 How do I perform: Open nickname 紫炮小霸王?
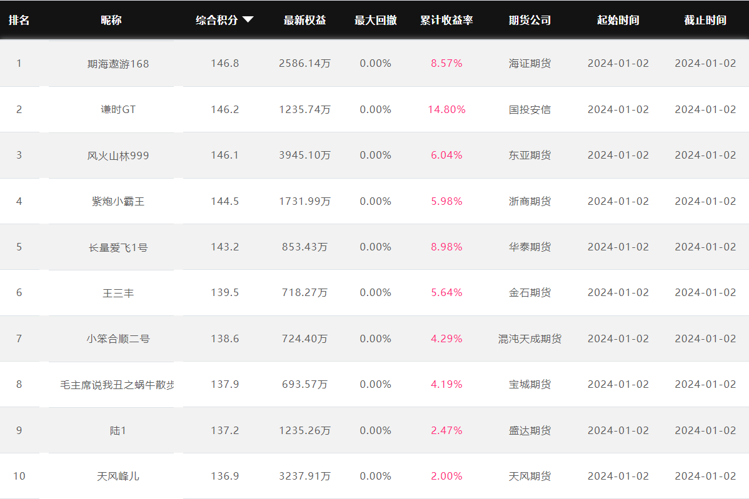118,201
